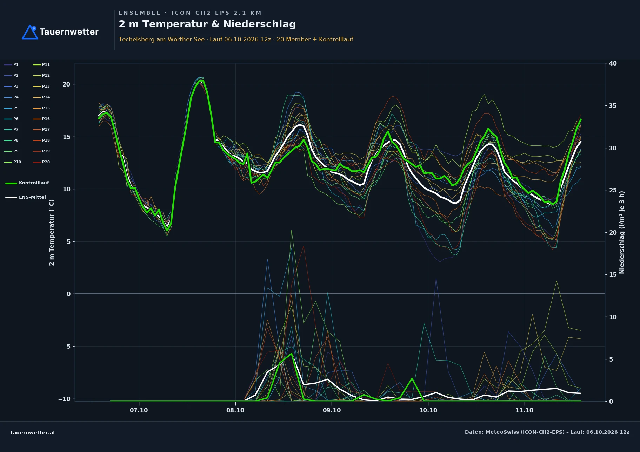Open the tauernwetter.at footer link
The height and width of the screenshot is (452, 640).
coord(33,433)
